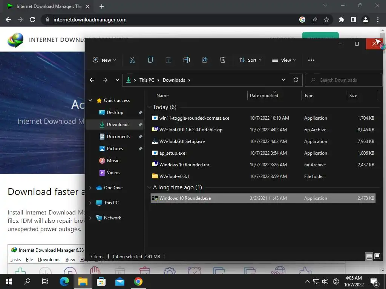Screen dimensions: 386x289
Task: Click the Share icon in Explorer toolbar
Action: (x=205, y=60)
